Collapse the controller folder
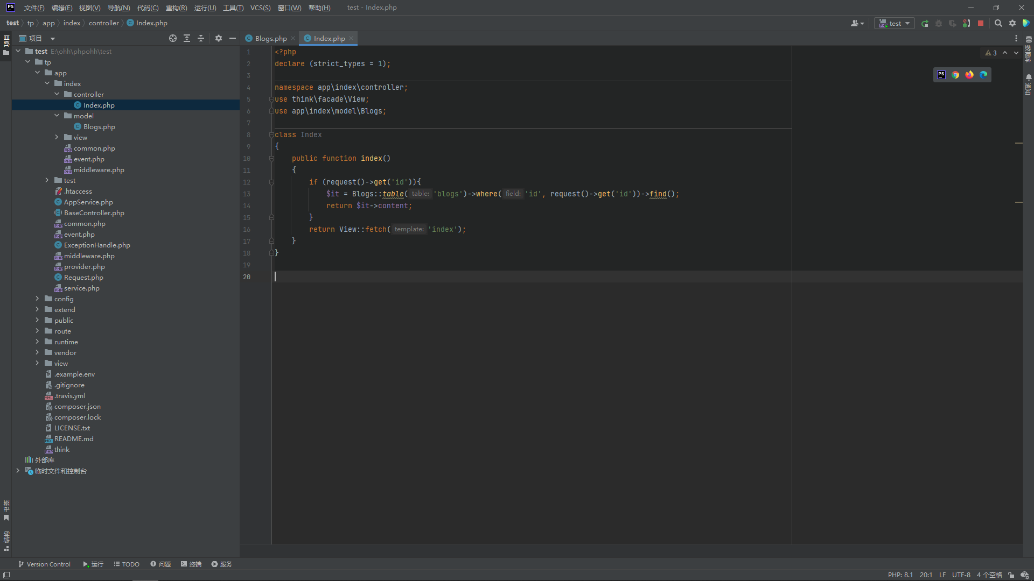This screenshot has width=1034, height=581. 57,94
